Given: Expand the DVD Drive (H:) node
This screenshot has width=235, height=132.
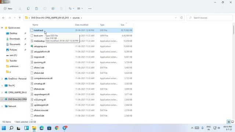Looking at the screenshot, I should coord(2,99).
